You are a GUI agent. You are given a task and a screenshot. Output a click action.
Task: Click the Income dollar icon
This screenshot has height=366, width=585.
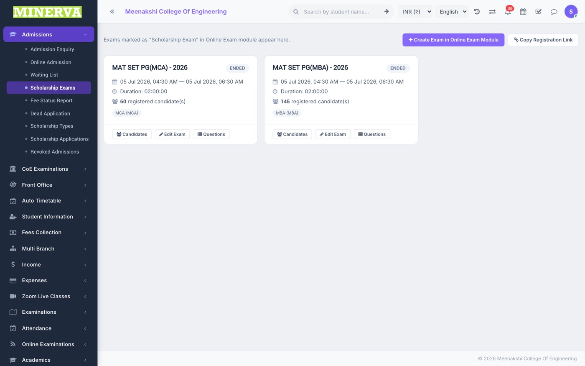point(13,264)
